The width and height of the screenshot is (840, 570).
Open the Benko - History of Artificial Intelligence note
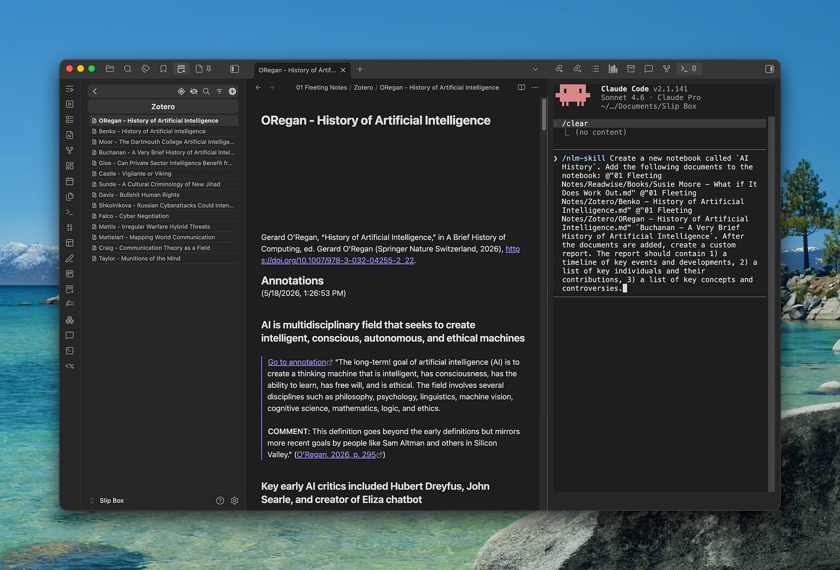point(163,131)
